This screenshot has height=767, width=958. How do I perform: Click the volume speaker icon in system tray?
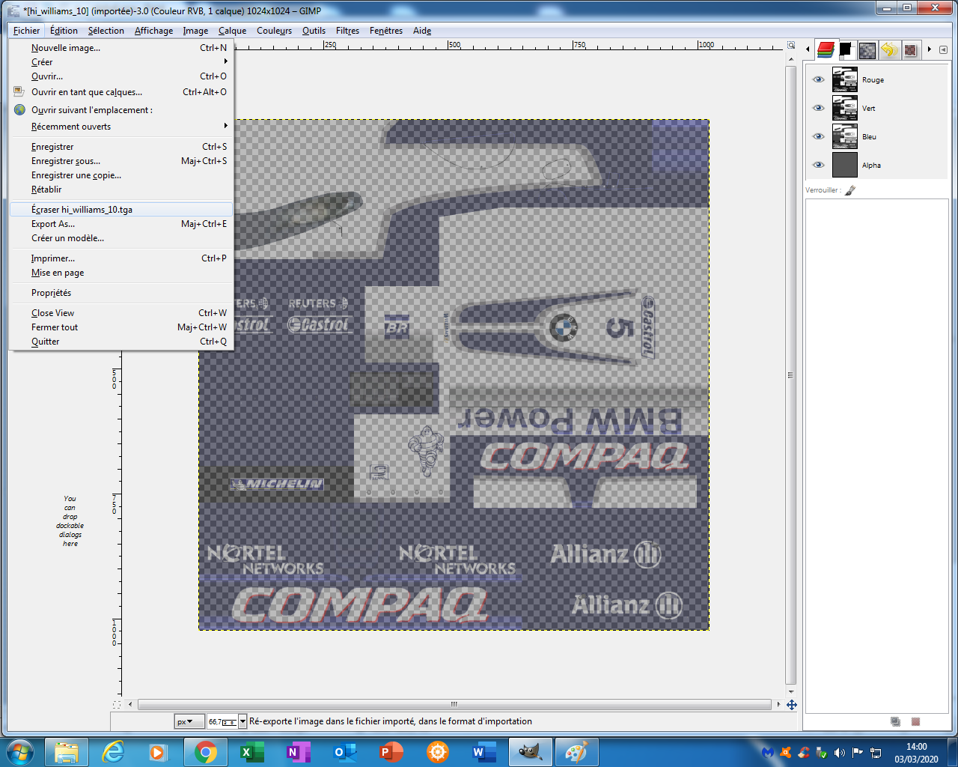(839, 752)
